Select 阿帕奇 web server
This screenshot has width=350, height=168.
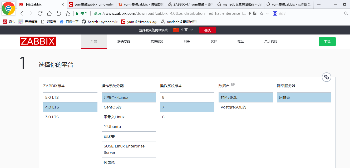coord(304,97)
